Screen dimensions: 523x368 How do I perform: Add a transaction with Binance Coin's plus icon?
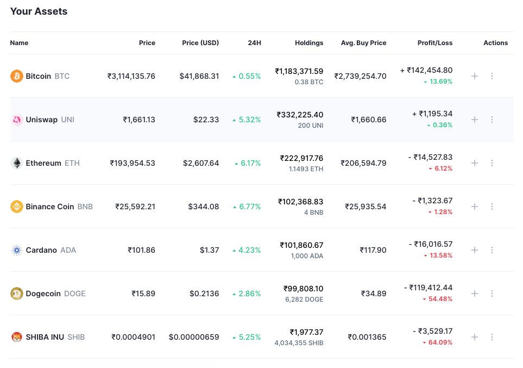[x=475, y=207]
